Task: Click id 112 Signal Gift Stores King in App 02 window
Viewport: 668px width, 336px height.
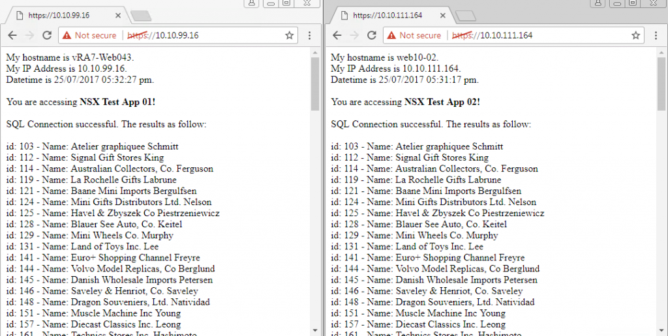Action: 410,158
